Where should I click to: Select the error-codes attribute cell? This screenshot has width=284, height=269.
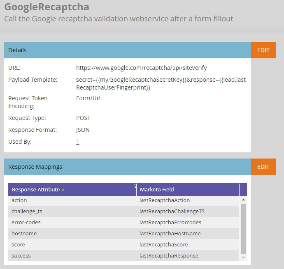pos(72,222)
